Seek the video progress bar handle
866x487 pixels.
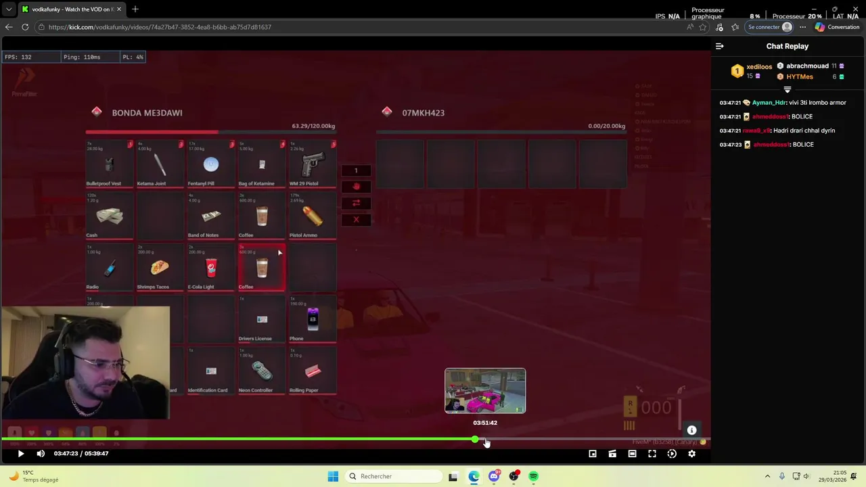476,440
